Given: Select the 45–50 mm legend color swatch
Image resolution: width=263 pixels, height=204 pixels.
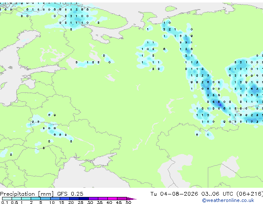Looking at the screenshot, I should pyautogui.click(x=122, y=199).
